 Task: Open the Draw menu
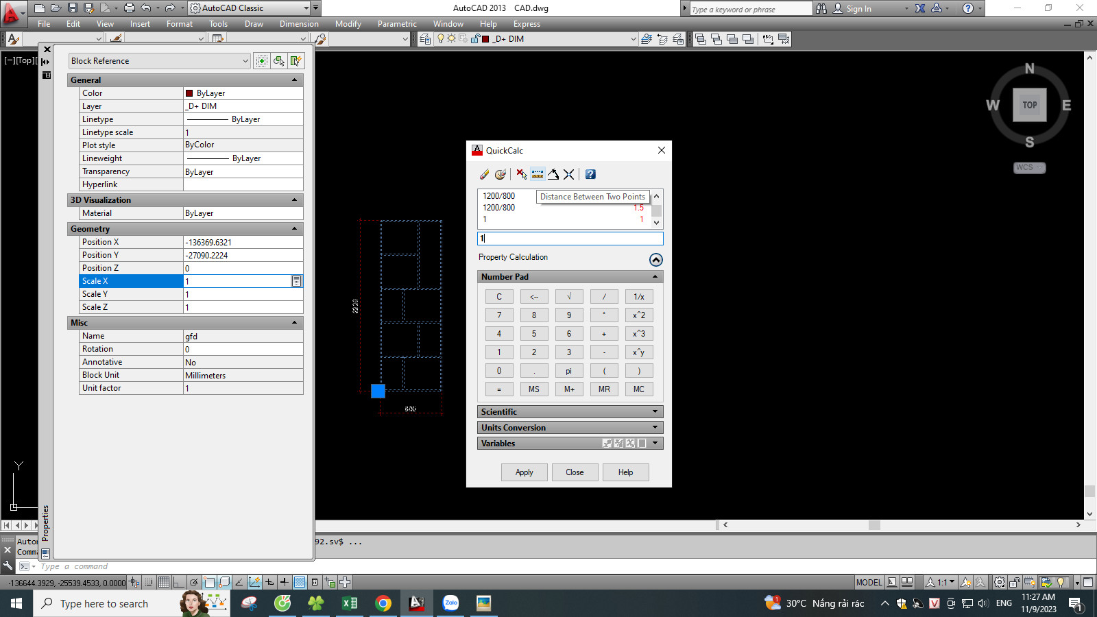pos(254,24)
